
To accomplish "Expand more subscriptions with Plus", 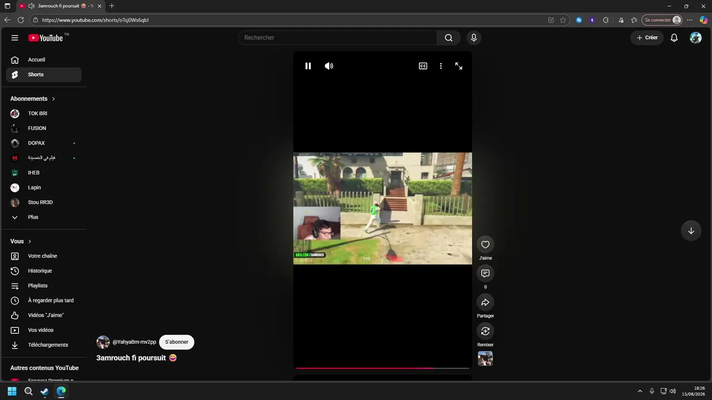I will [44, 217].
